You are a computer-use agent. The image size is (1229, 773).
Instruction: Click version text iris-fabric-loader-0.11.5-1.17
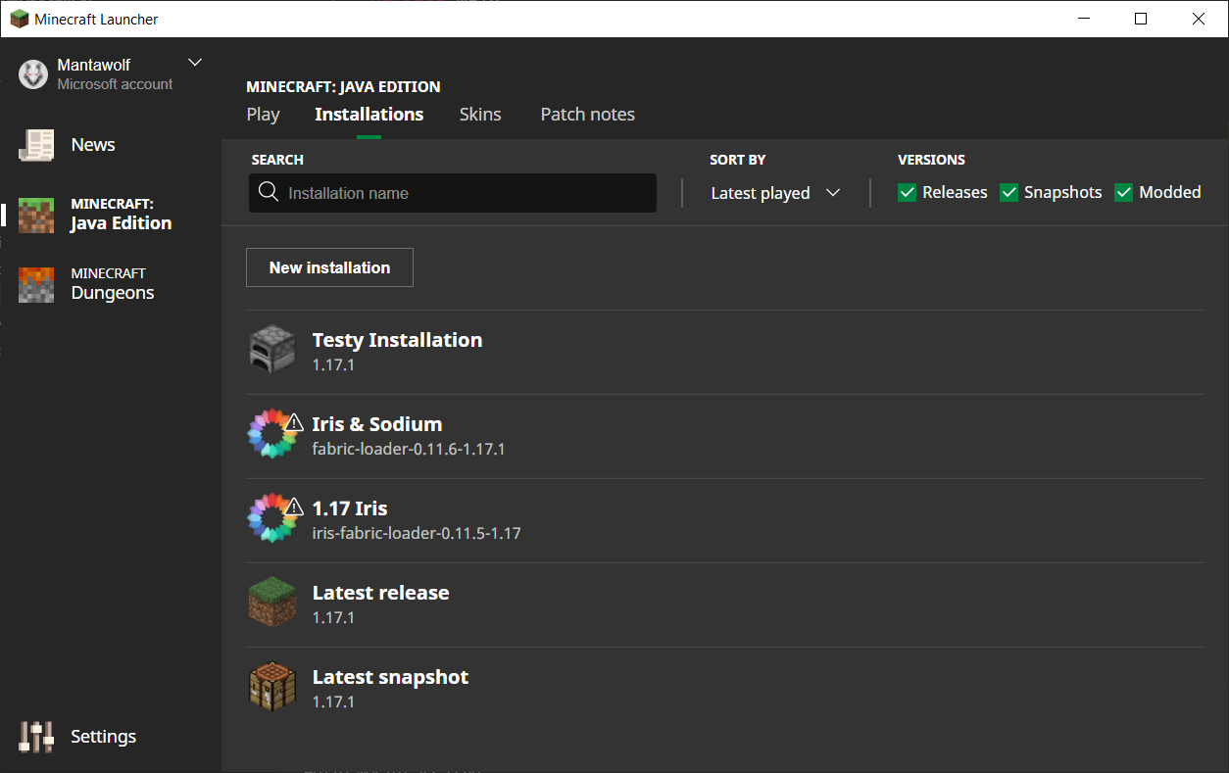point(417,534)
